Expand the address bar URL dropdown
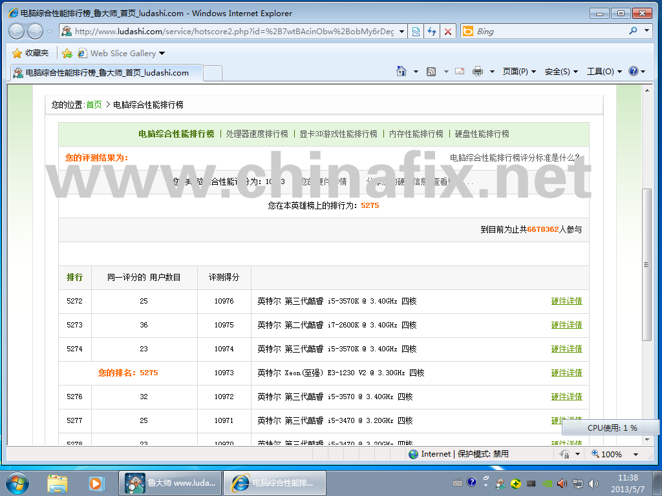Image resolution: width=662 pixels, height=496 pixels. click(401, 31)
